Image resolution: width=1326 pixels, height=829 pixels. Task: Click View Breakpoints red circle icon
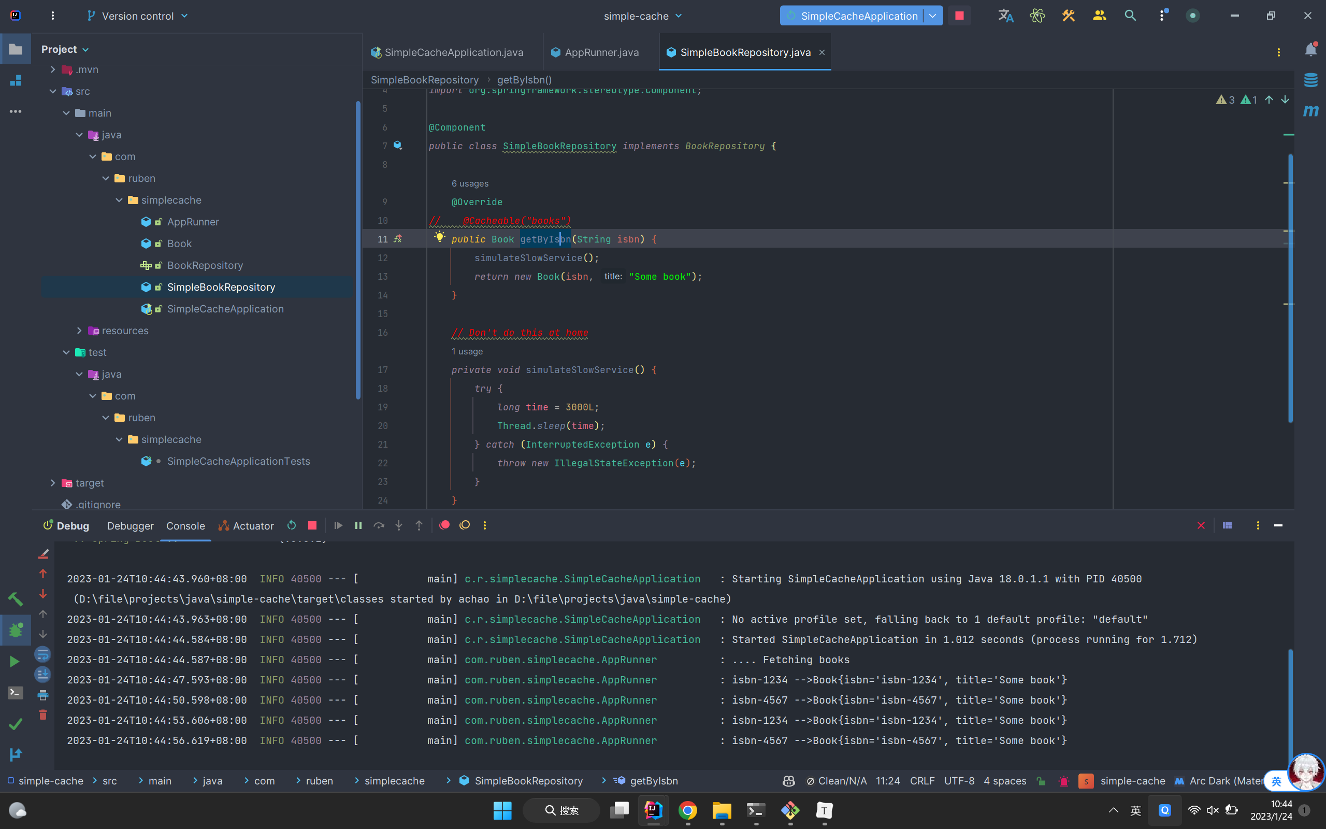(444, 525)
